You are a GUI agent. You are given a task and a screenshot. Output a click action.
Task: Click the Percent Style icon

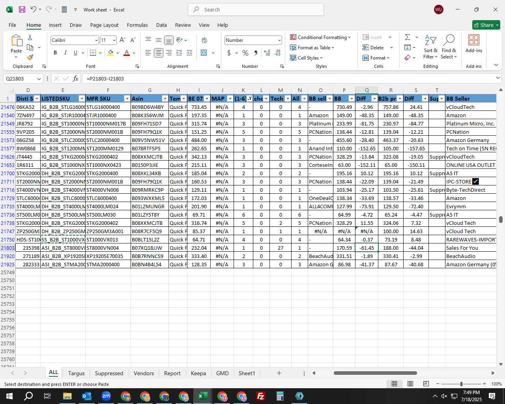(245, 53)
